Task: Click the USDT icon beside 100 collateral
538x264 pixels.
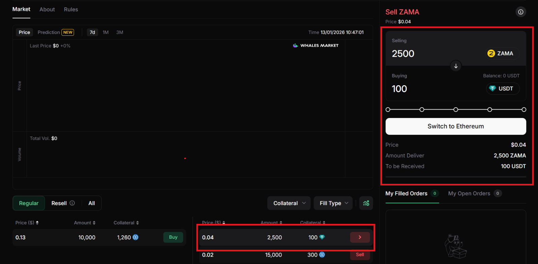Action: point(322,237)
